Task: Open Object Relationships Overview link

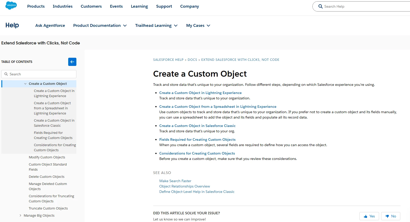Action: pos(184,186)
